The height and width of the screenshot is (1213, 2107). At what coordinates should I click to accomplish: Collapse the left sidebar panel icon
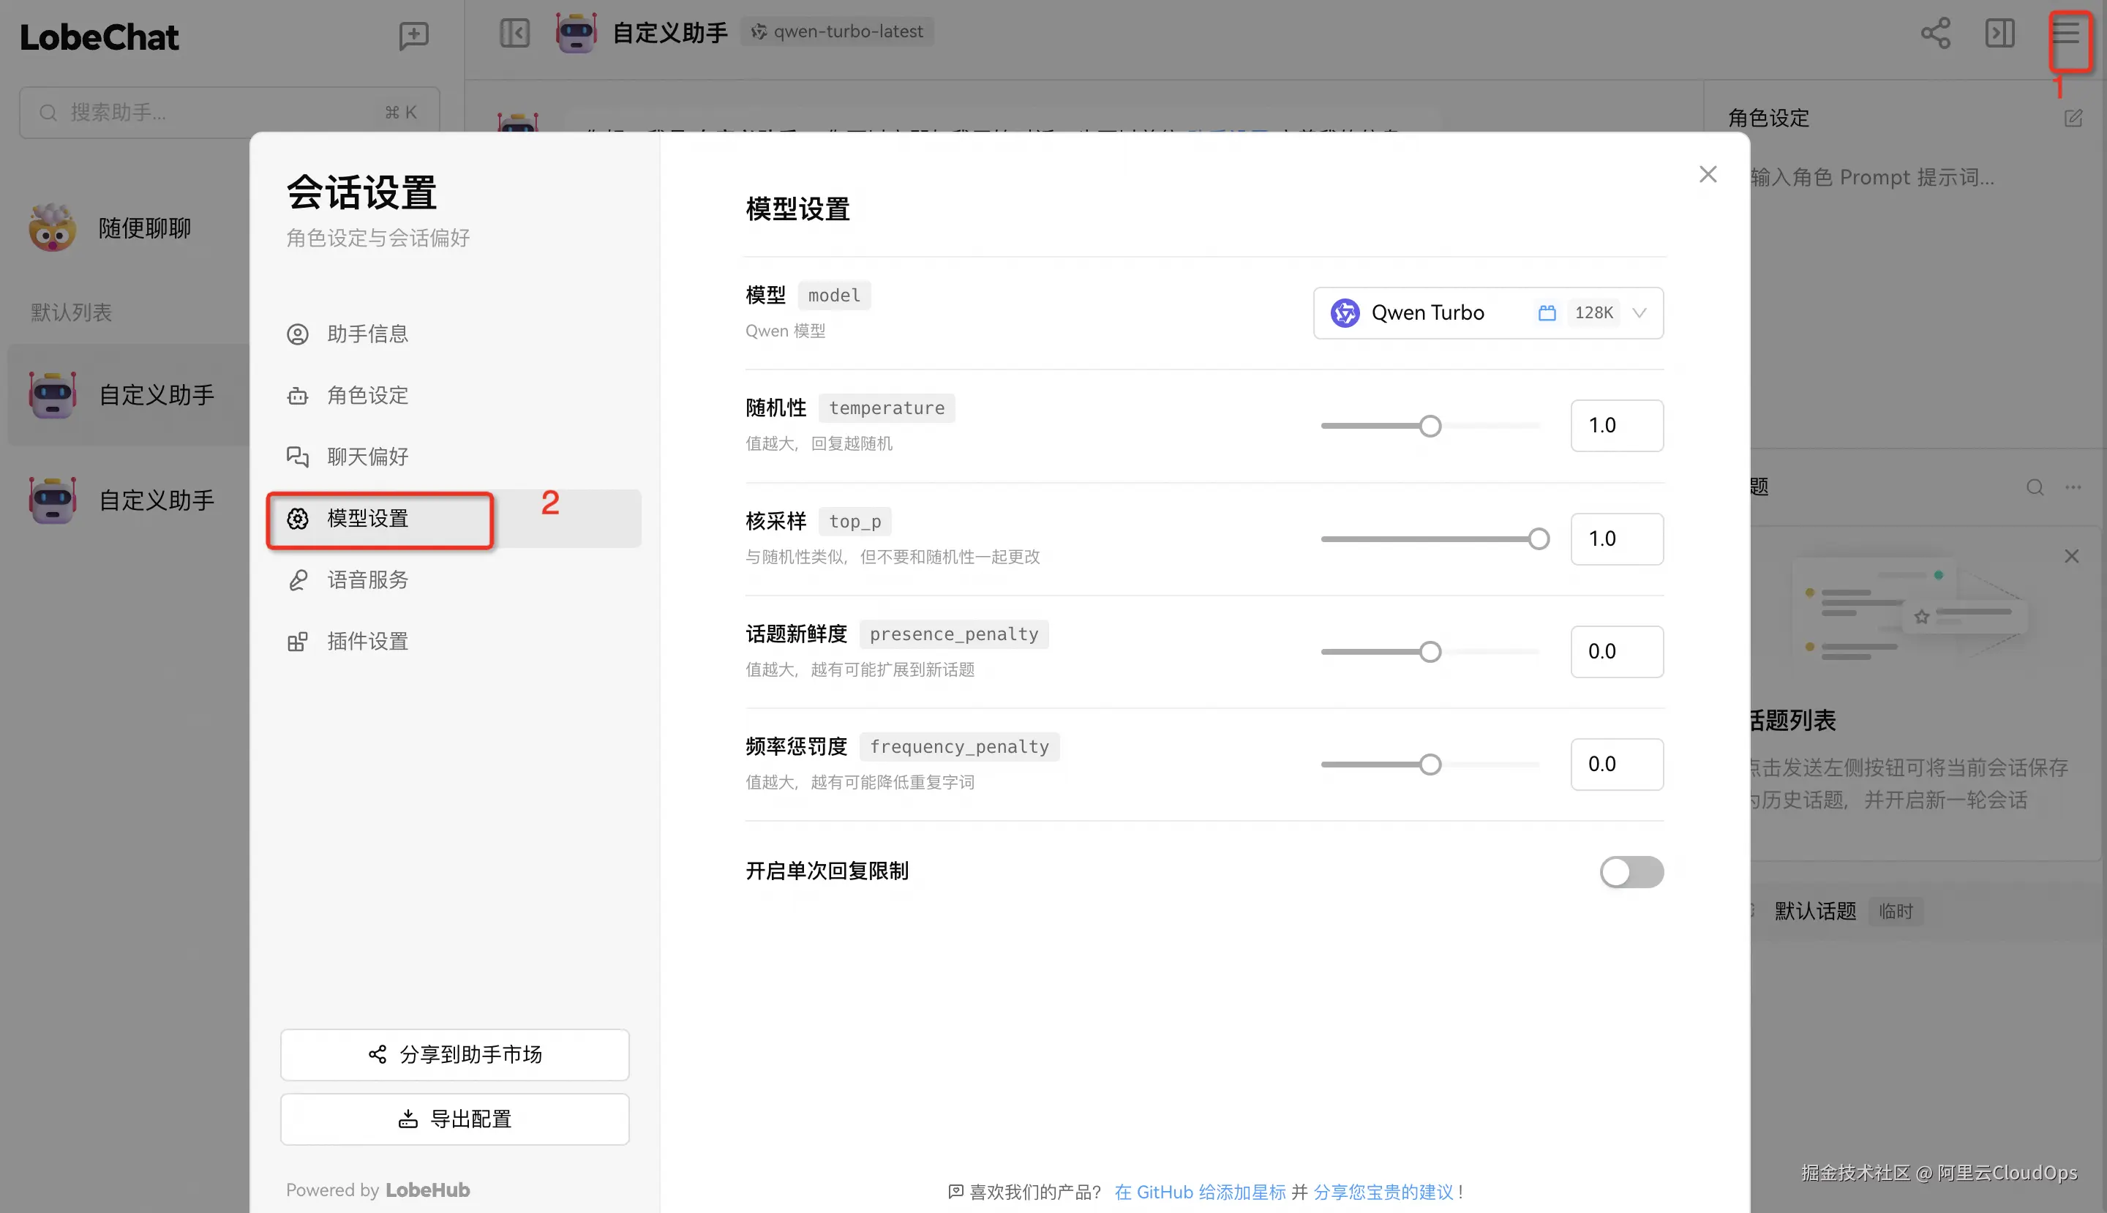click(x=514, y=34)
